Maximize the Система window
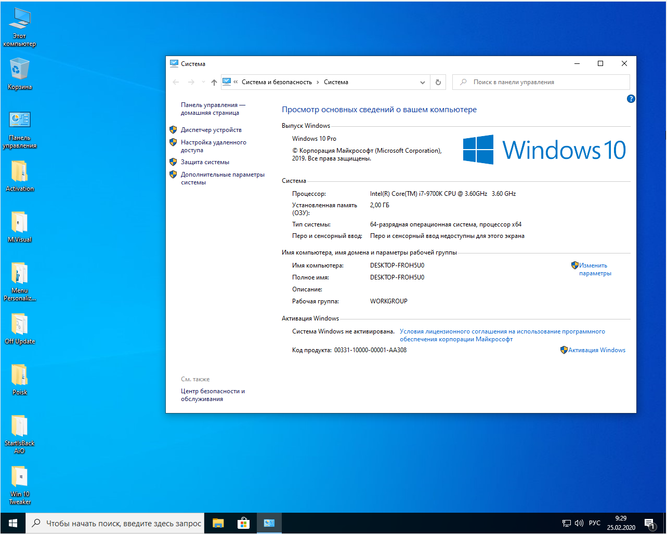667x534 pixels. (600, 63)
